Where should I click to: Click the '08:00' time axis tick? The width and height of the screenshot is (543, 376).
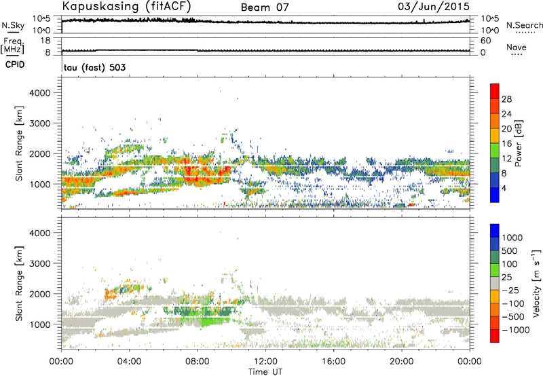tap(198, 362)
